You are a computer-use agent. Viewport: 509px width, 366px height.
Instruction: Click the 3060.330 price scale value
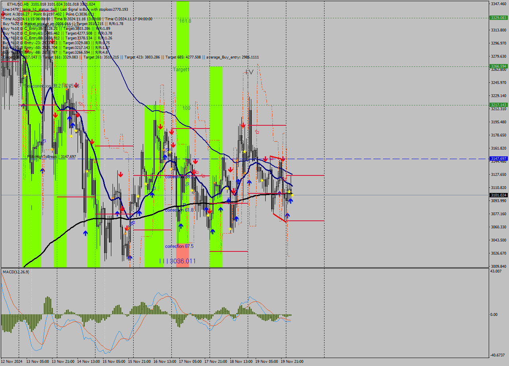(498, 227)
